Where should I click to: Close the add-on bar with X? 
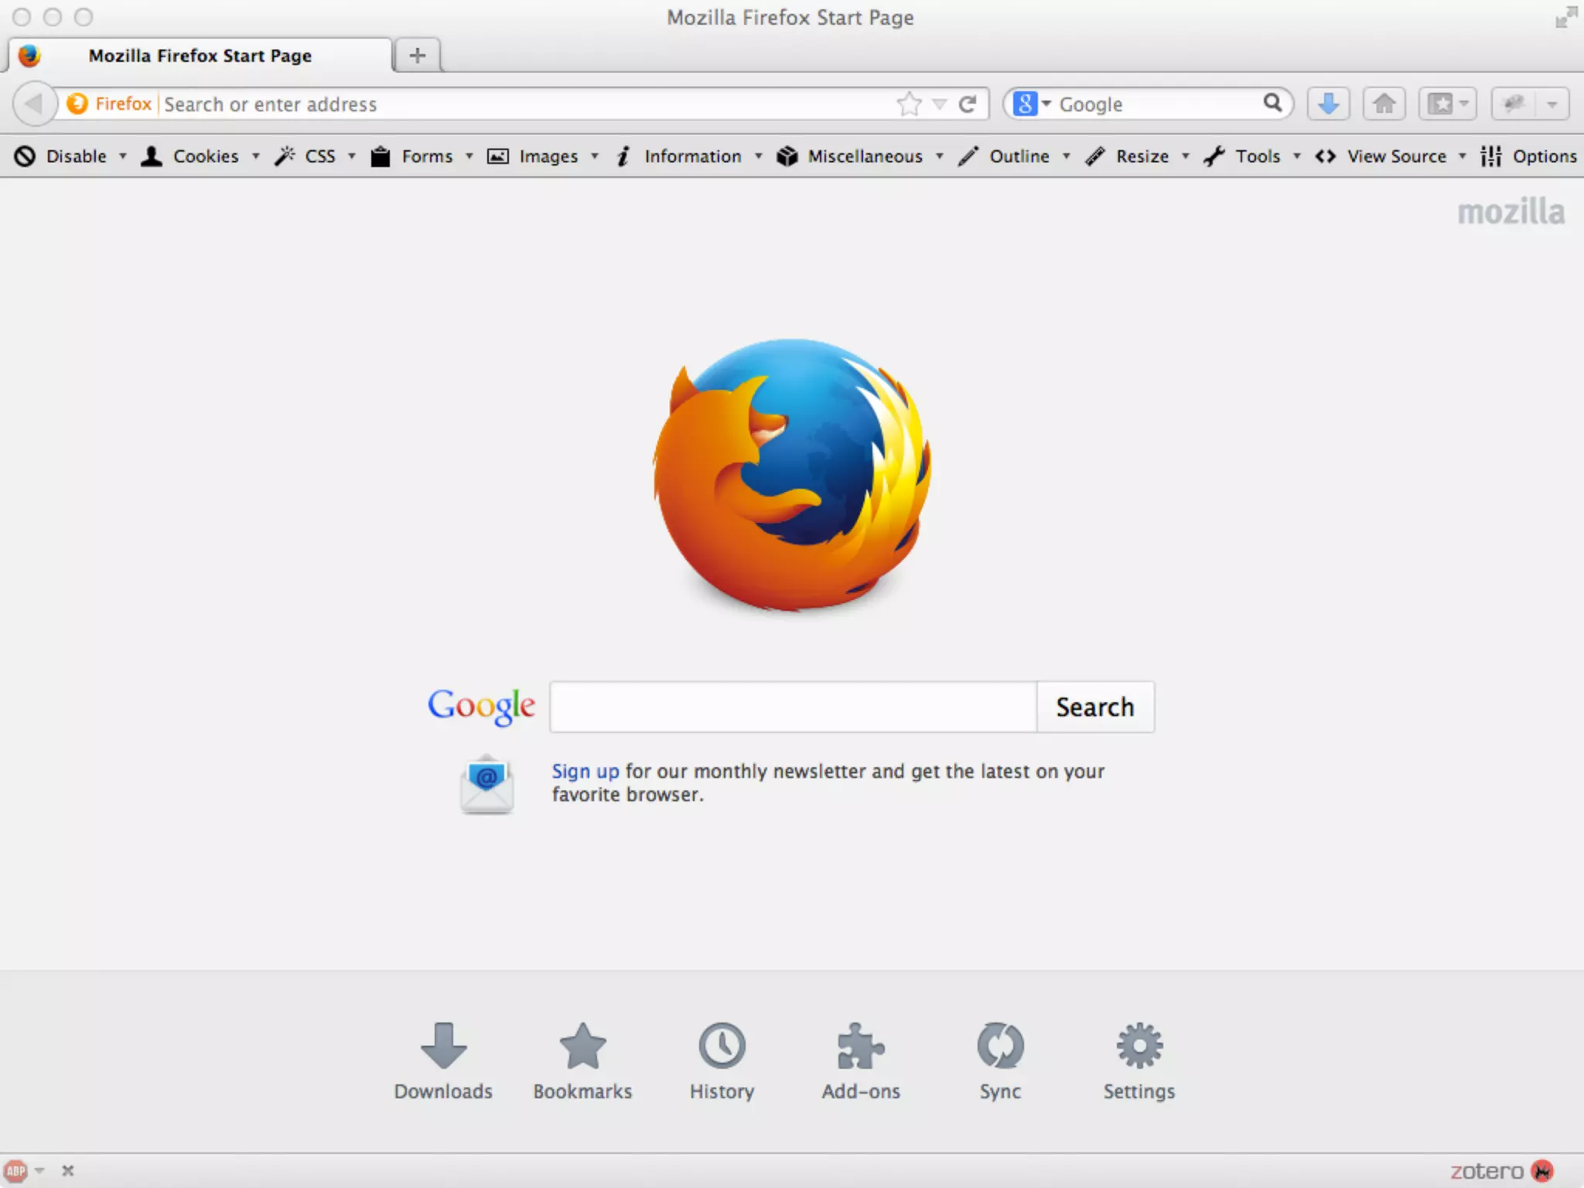point(68,1171)
